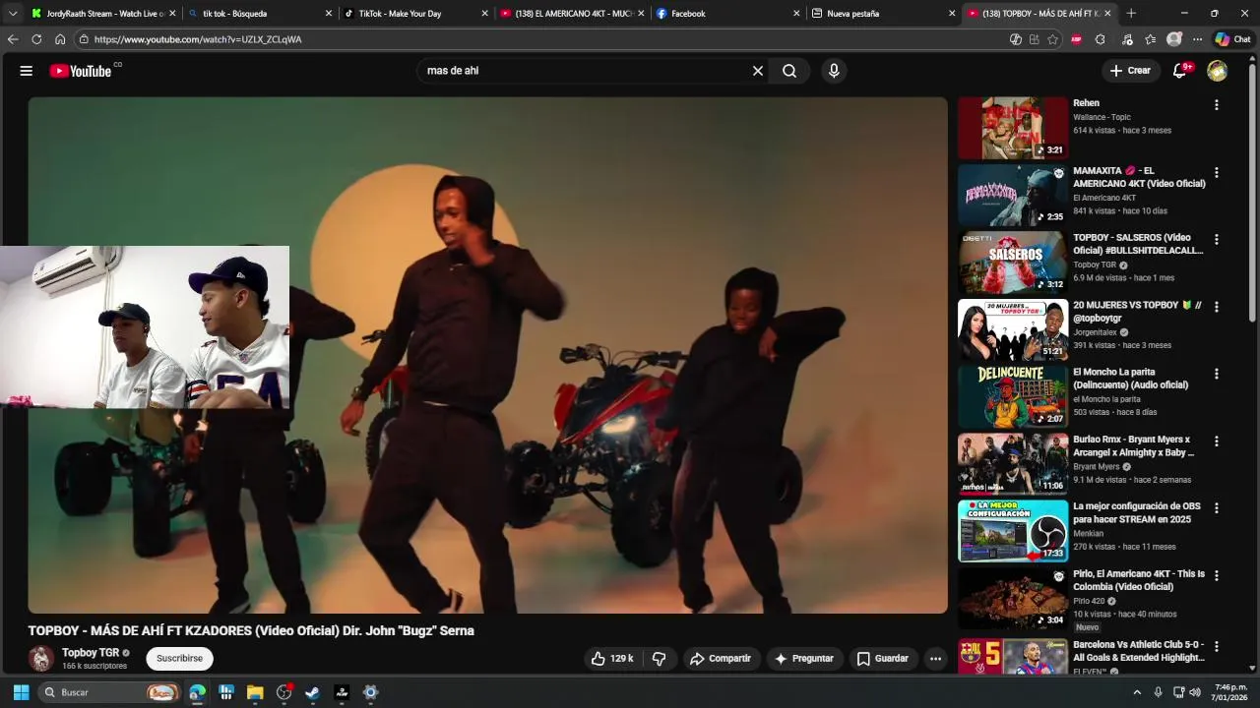Open browser extensions puzzle icon

pos(1100,39)
